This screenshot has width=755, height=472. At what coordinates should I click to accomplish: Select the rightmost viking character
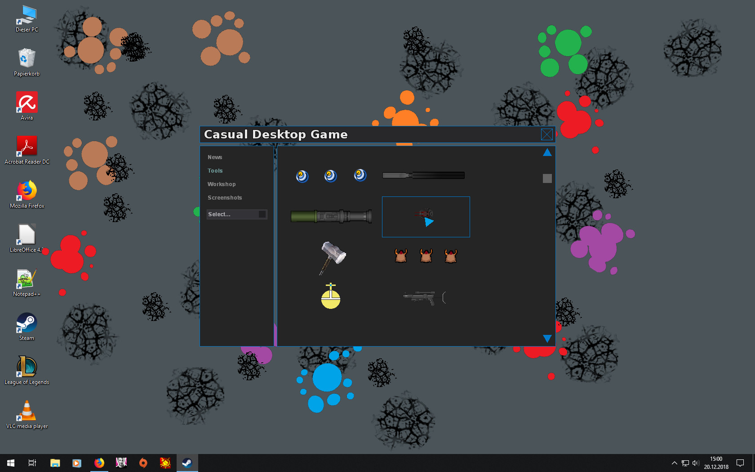[x=451, y=255]
